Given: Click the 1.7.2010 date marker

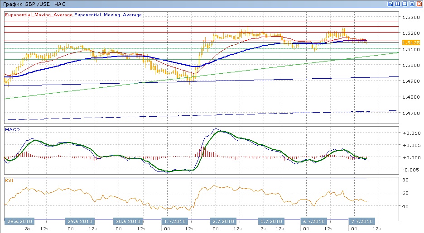Looking at the screenshot, I should click(175, 221).
